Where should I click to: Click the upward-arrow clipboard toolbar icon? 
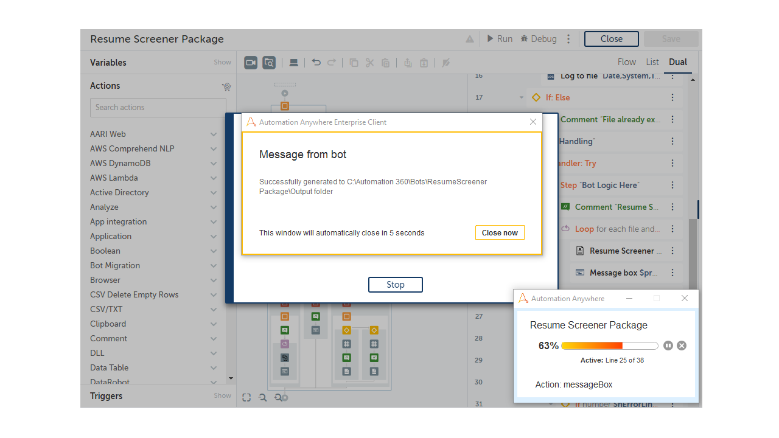(x=408, y=63)
